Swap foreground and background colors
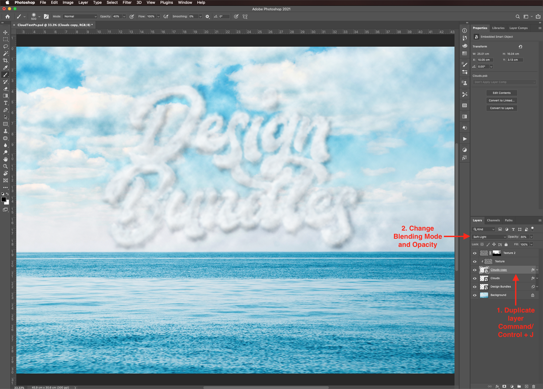This screenshot has height=389, width=543. coord(8,194)
